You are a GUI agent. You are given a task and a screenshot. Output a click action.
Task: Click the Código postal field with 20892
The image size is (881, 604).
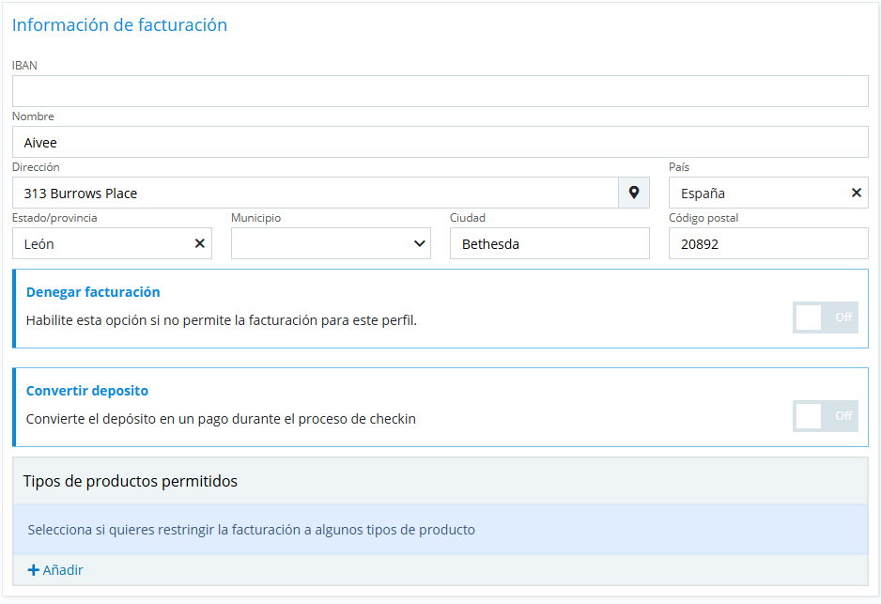[767, 243]
